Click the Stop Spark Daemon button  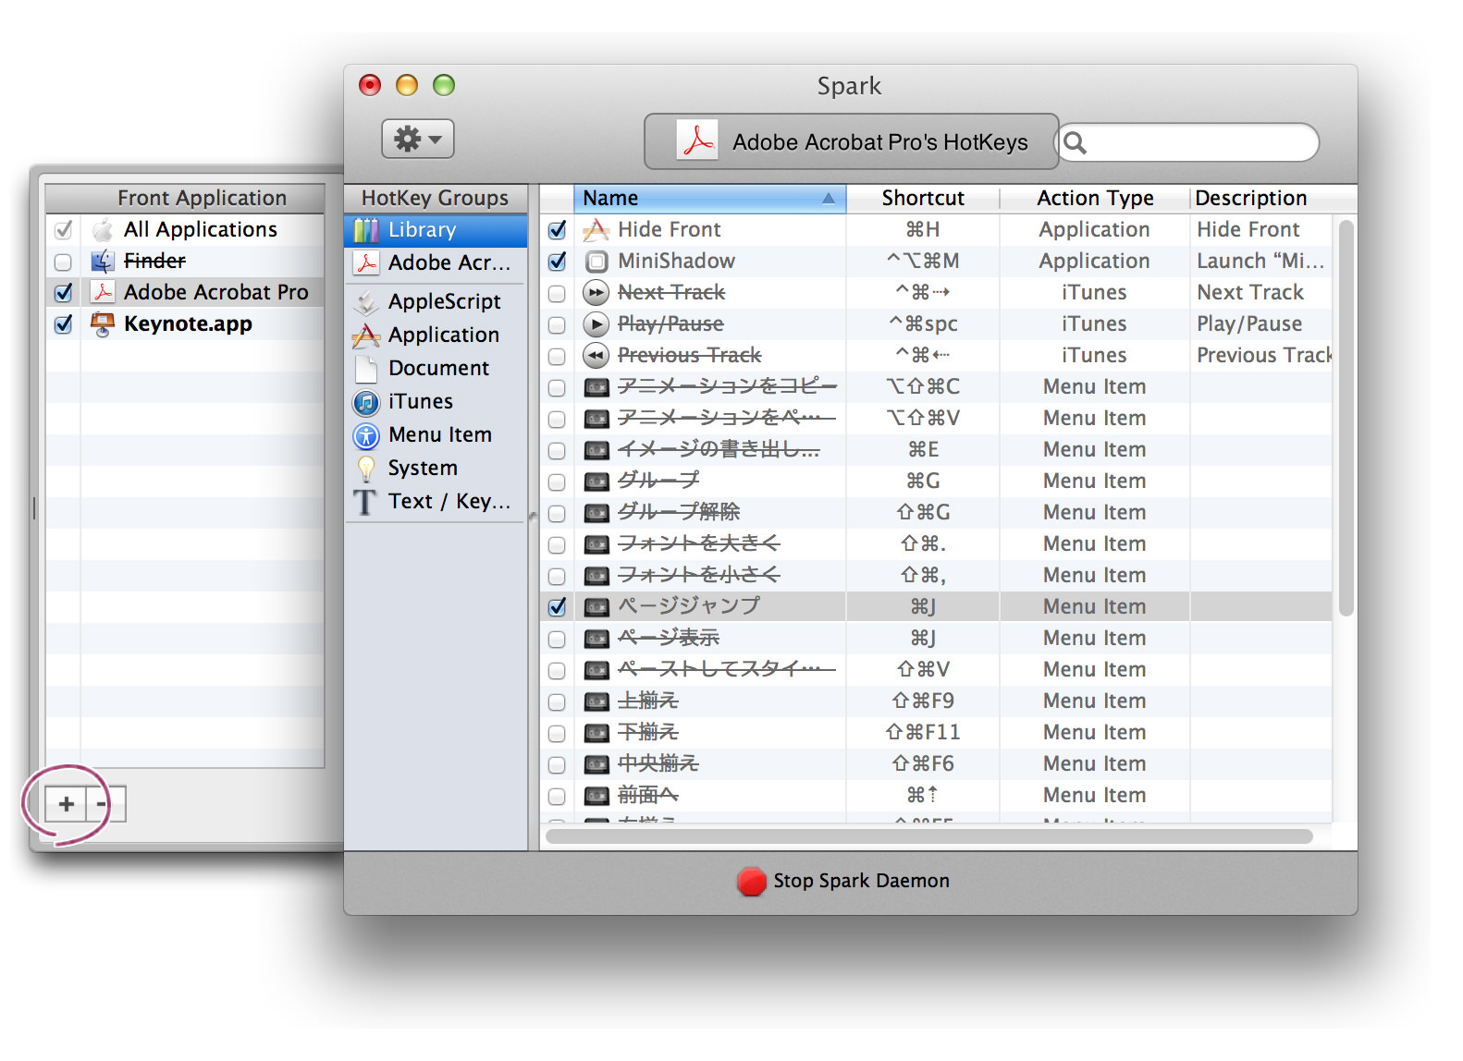[843, 881]
